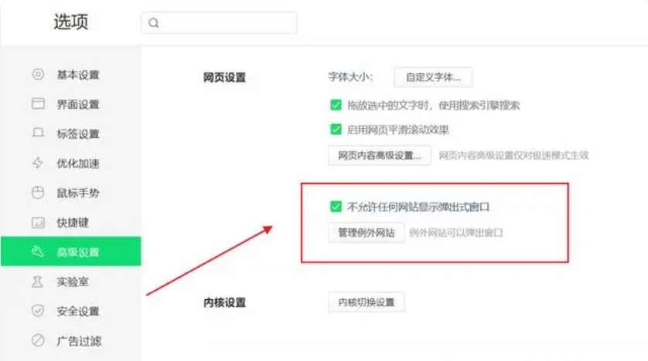648x361 pixels.
Task: Click the 基本设置 gear icon
Action: click(38, 74)
